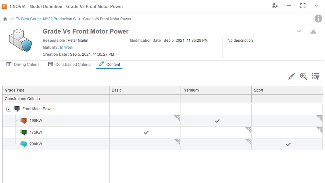Toggle the 190KW Basic cell
This screenshot has width=325, height=183.
(x=145, y=121)
